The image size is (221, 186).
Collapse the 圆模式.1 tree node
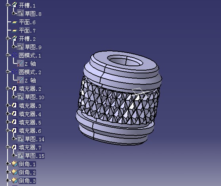click(x=8, y=55)
